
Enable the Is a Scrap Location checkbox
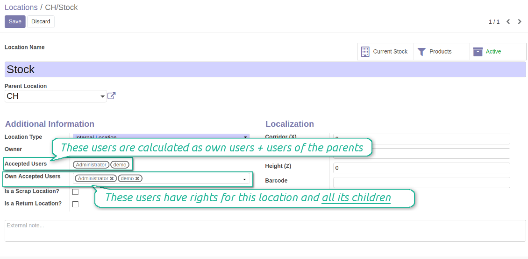75,191
